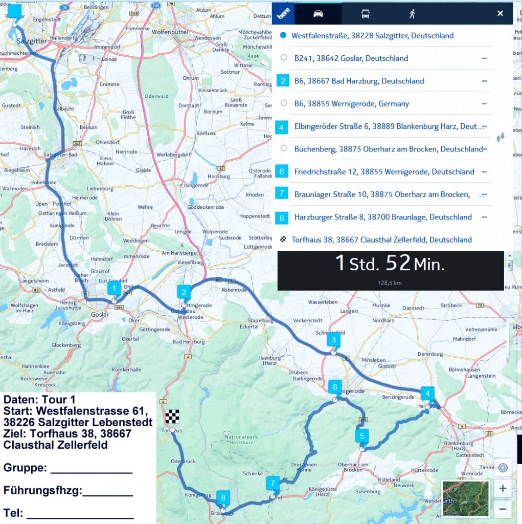
Task: Remove the B6 Bad Harzburg waypoint
Action: pyautogui.click(x=484, y=81)
